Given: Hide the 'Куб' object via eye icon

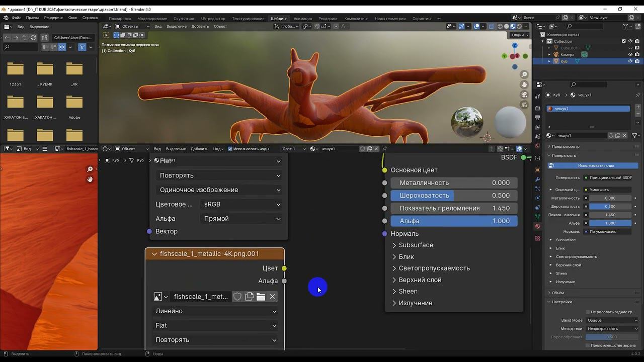Looking at the screenshot, I should pos(630,61).
